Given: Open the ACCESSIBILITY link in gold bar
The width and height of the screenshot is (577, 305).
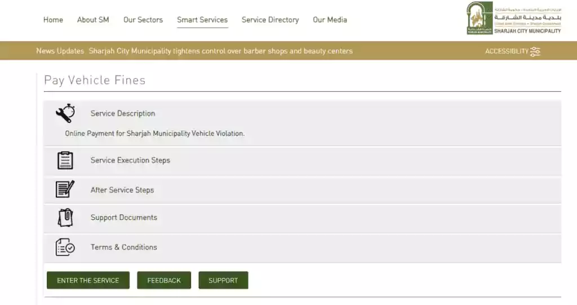Looking at the screenshot, I should [507, 51].
